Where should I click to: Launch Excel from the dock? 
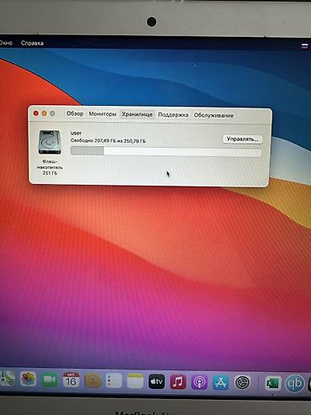click(273, 383)
